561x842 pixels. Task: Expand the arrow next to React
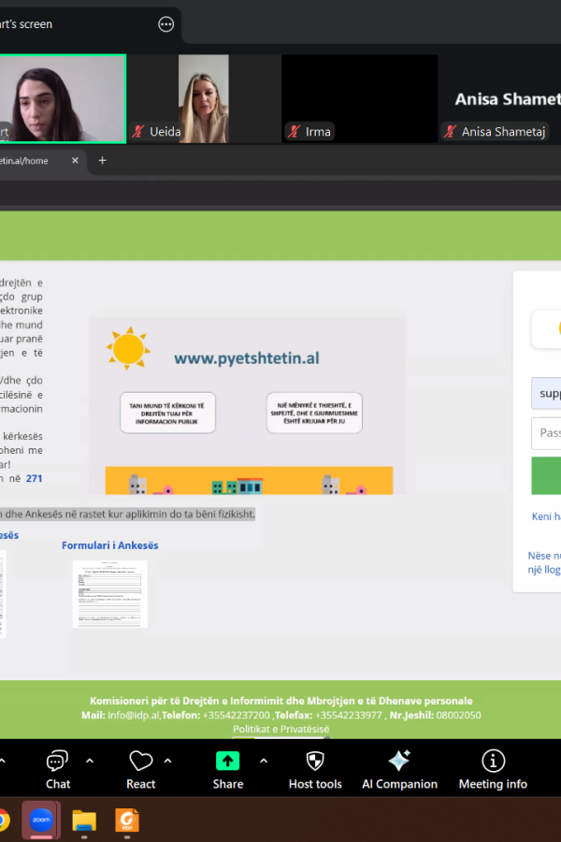(x=168, y=760)
